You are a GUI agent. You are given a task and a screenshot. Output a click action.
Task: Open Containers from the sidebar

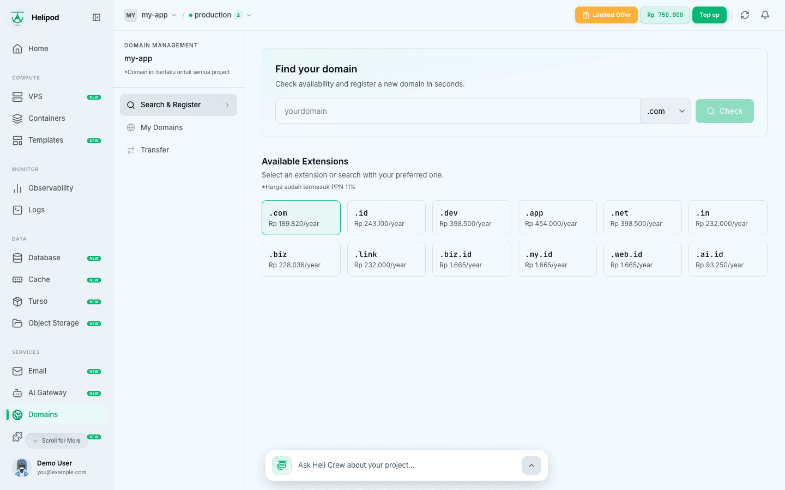56,118
